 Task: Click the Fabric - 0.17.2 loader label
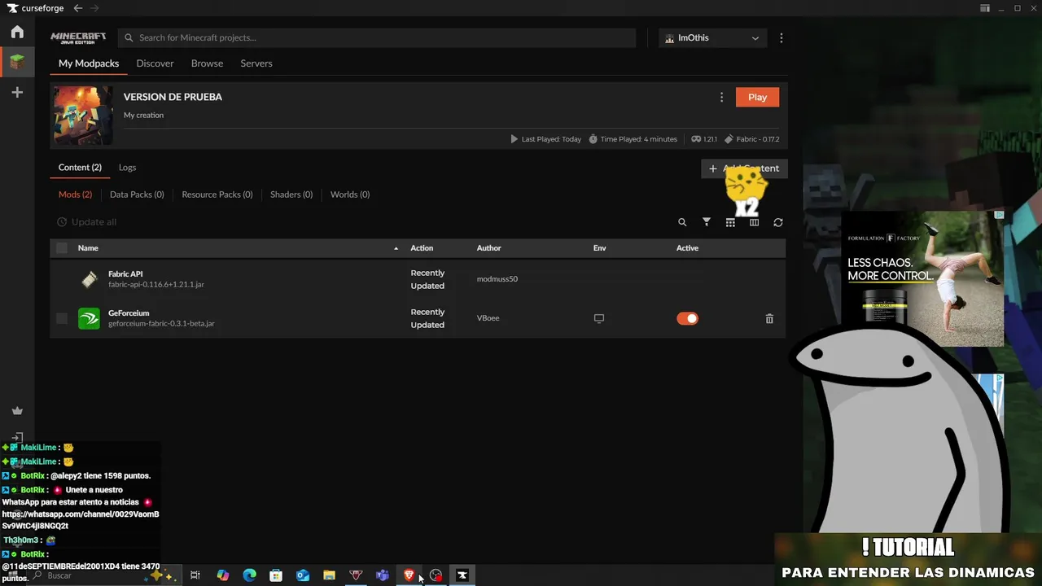point(752,139)
